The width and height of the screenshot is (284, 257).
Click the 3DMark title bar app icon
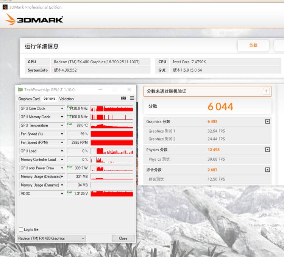click(x=5, y=7)
